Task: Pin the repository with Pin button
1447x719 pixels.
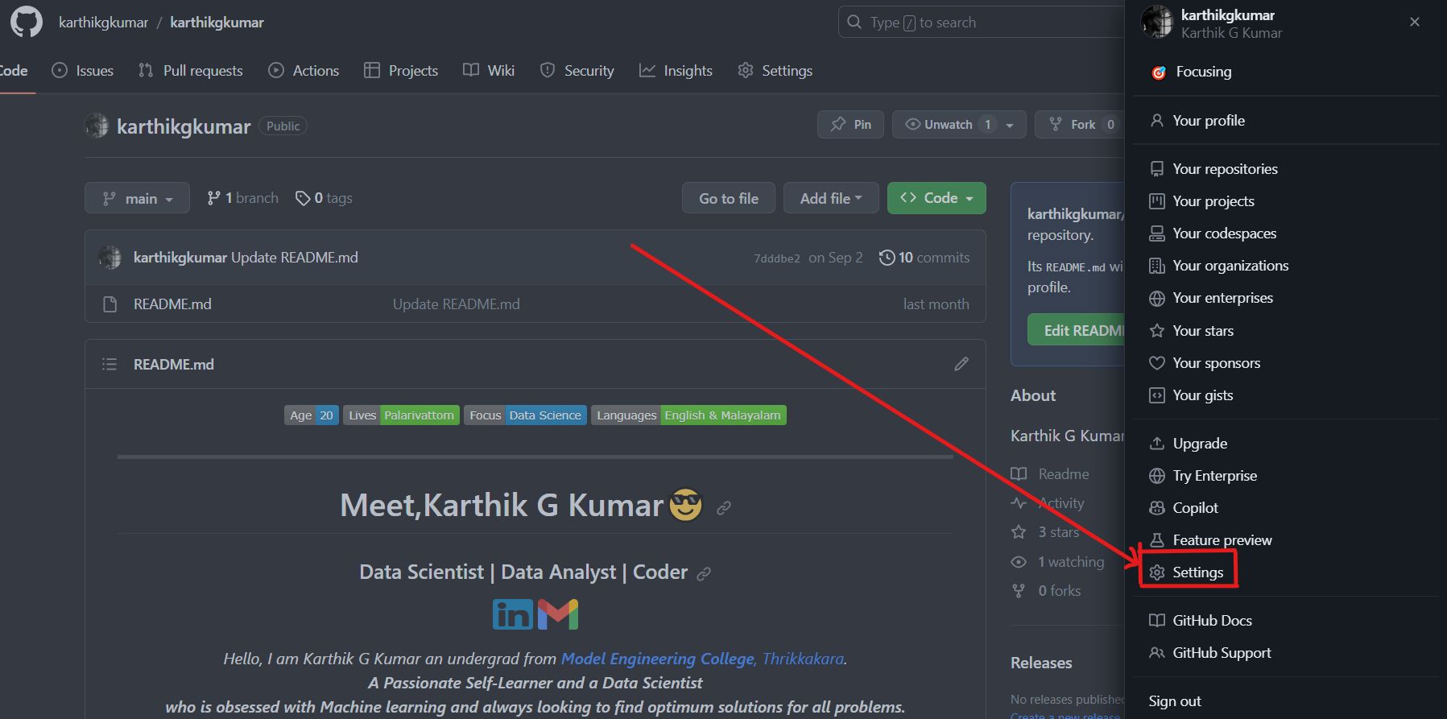Action: point(851,125)
